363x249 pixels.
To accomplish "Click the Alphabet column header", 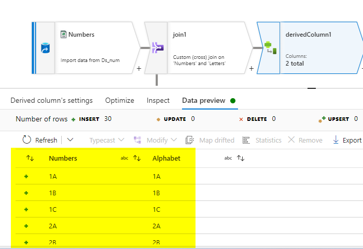I will (166, 158).
